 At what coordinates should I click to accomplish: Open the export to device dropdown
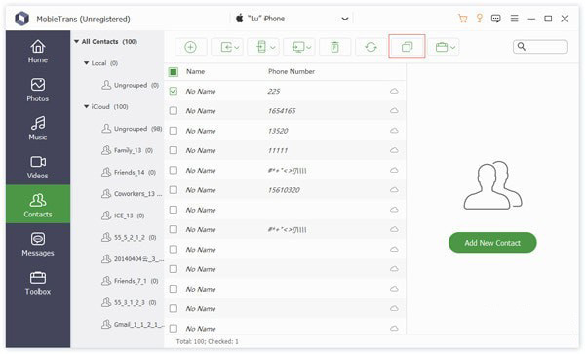263,47
